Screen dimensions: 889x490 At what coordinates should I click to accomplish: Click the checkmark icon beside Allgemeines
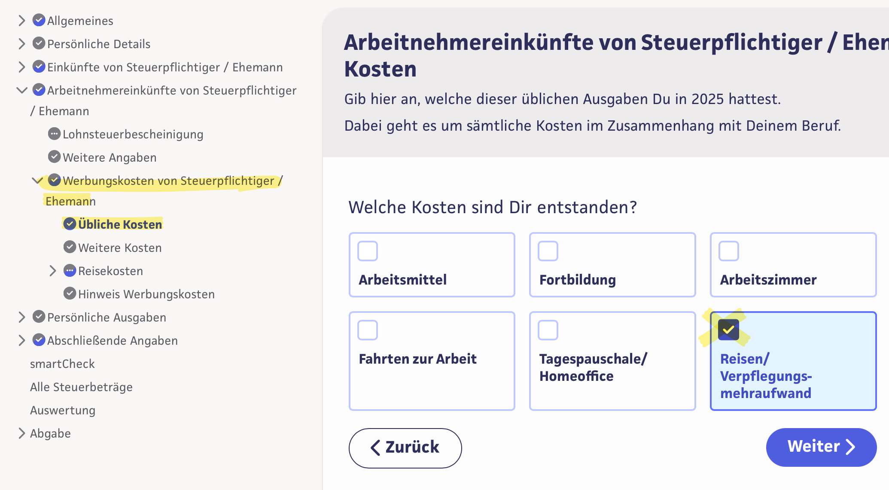pos(39,20)
